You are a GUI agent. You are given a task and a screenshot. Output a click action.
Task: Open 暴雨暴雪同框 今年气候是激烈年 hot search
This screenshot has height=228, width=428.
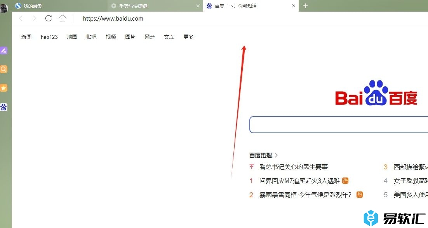tap(305, 195)
